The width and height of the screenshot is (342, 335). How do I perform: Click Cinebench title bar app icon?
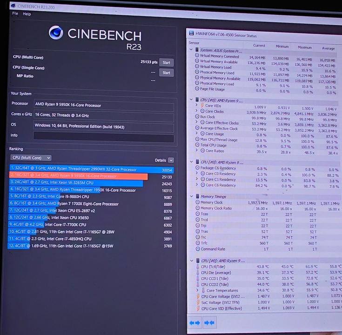click(13, 5)
